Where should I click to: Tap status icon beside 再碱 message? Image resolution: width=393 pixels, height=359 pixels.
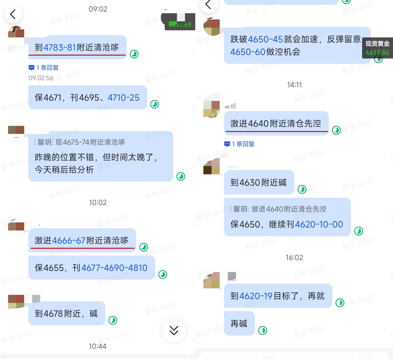point(263,330)
